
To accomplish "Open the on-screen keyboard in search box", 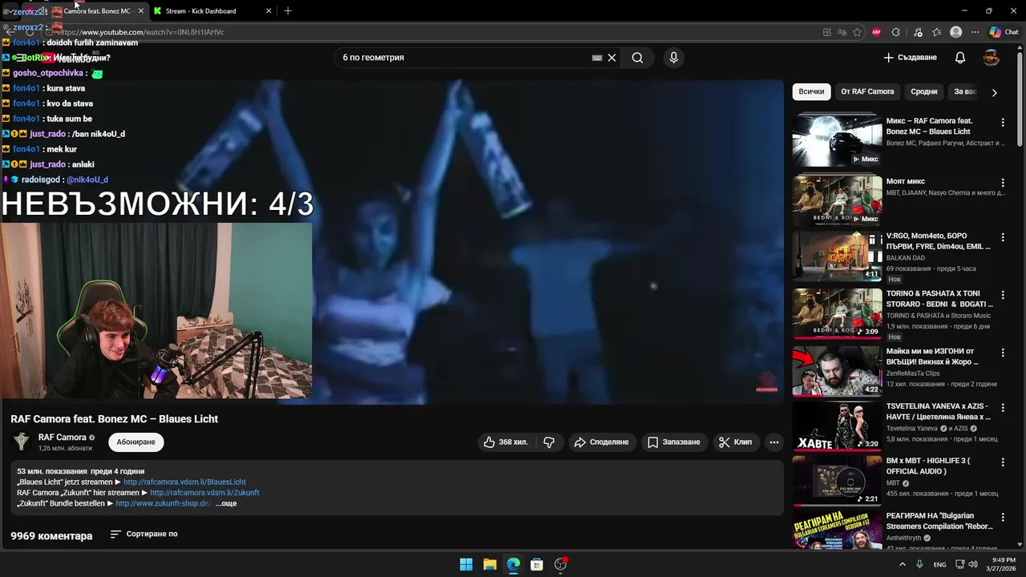I will pyautogui.click(x=597, y=58).
